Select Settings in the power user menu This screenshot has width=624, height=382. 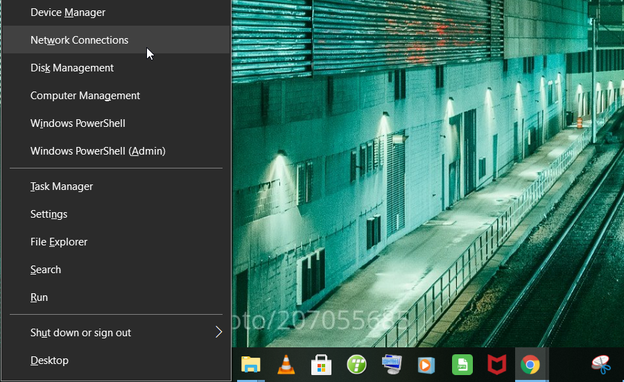(x=49, y=214)
